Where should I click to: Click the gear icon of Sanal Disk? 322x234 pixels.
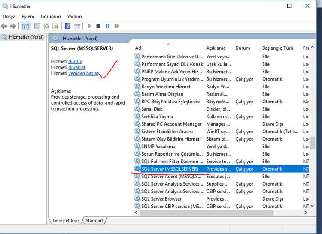(x=137, y=109)
